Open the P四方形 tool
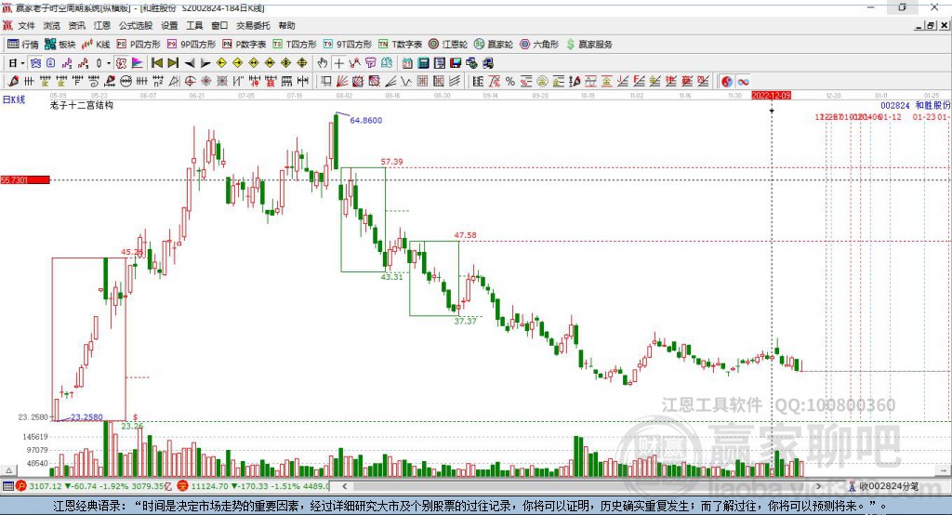 pos(139,45)
